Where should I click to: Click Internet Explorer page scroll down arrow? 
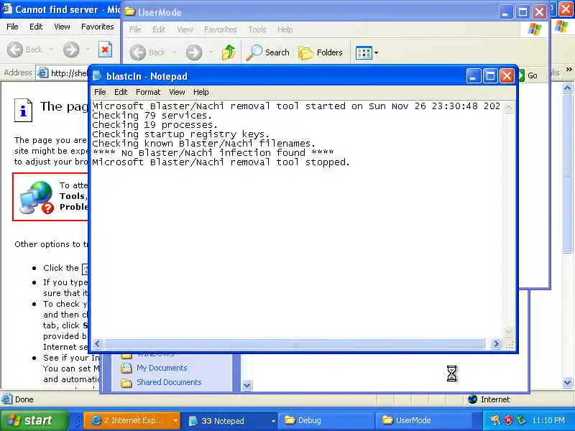click(x=567, y=383)
